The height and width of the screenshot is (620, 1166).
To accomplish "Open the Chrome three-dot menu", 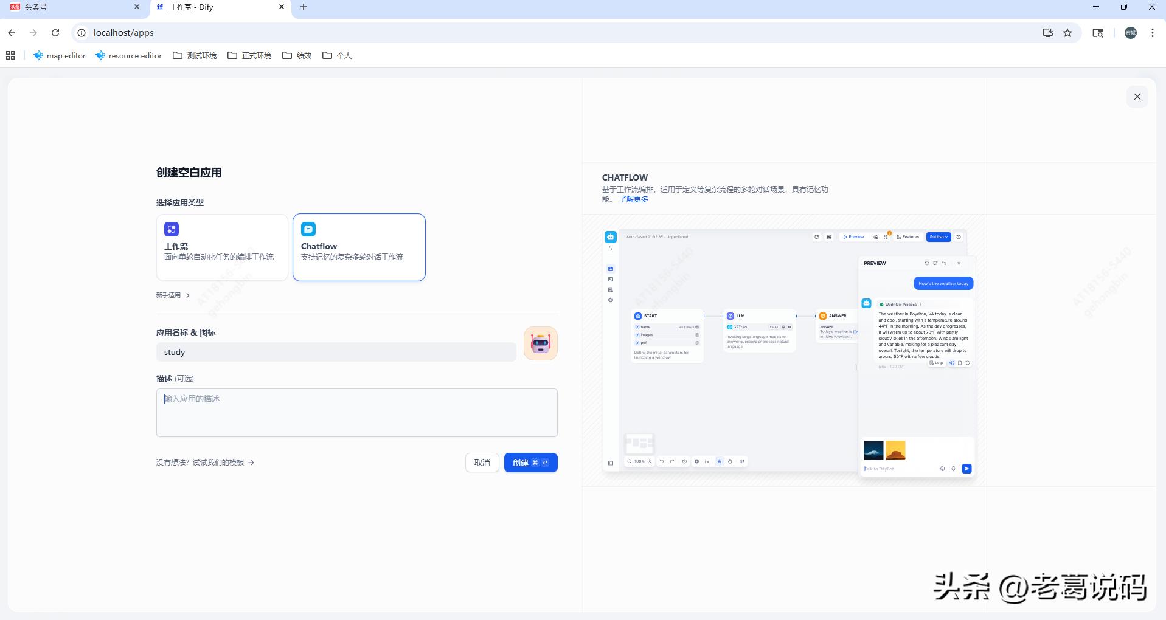I will click(1153, 33).
